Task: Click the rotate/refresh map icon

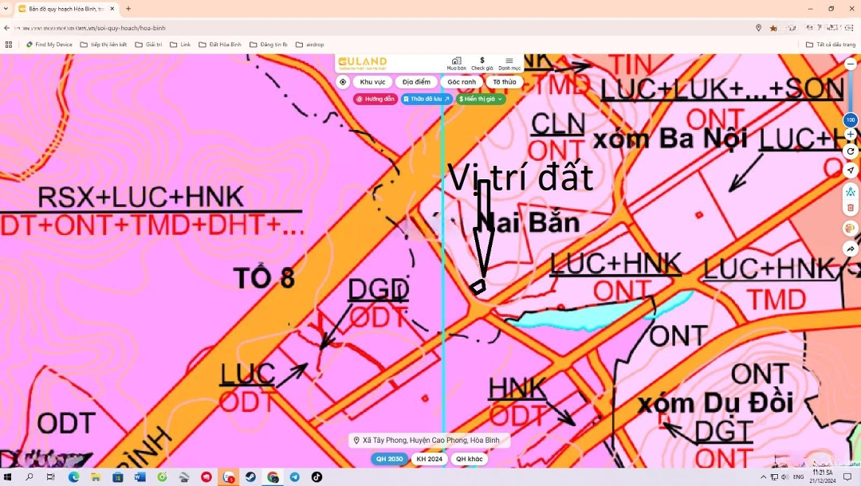Action: pyautogui.click(x=851, y=151)
